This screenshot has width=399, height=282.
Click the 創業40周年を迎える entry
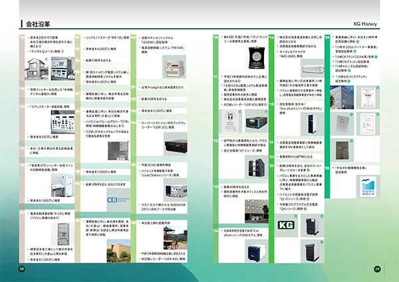pyautogui.click(x=236, y=187)
